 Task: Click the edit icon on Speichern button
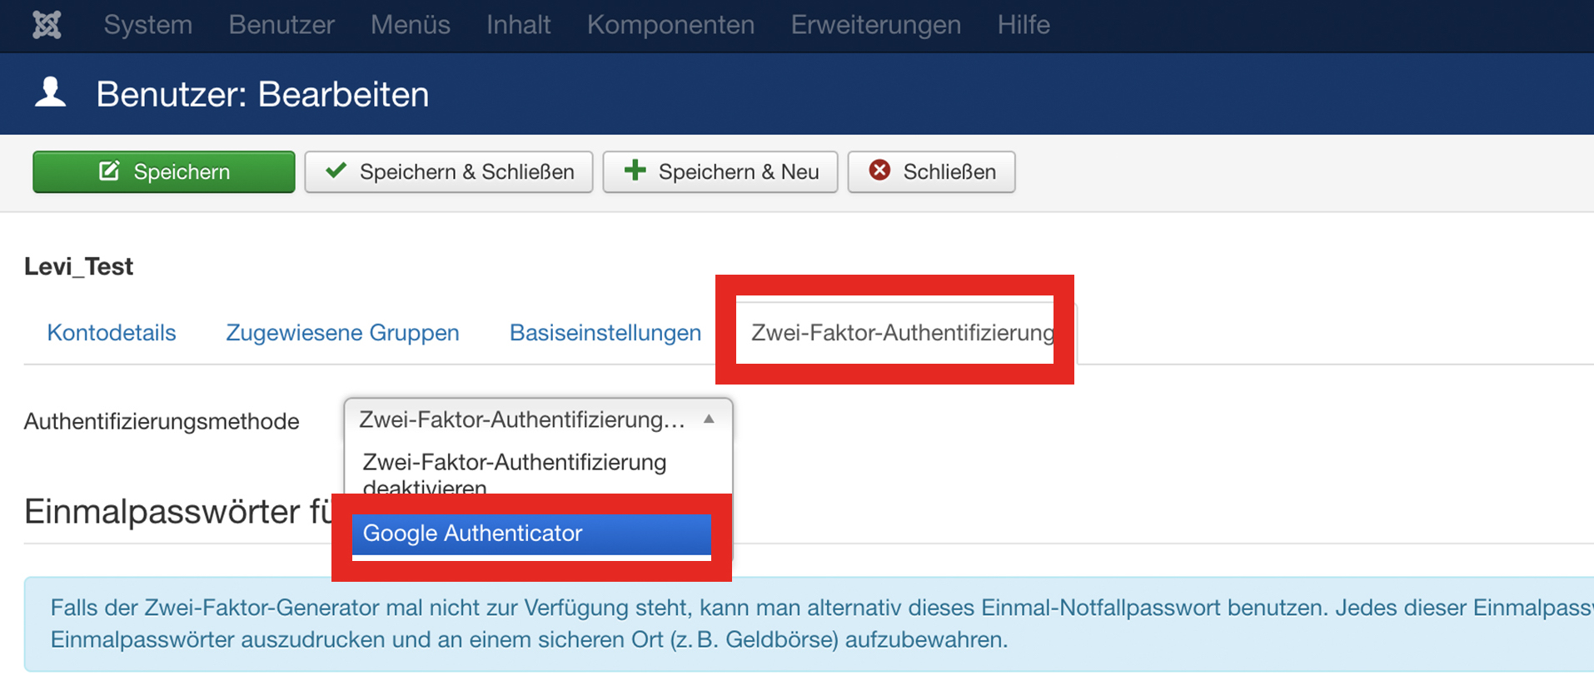109,171
